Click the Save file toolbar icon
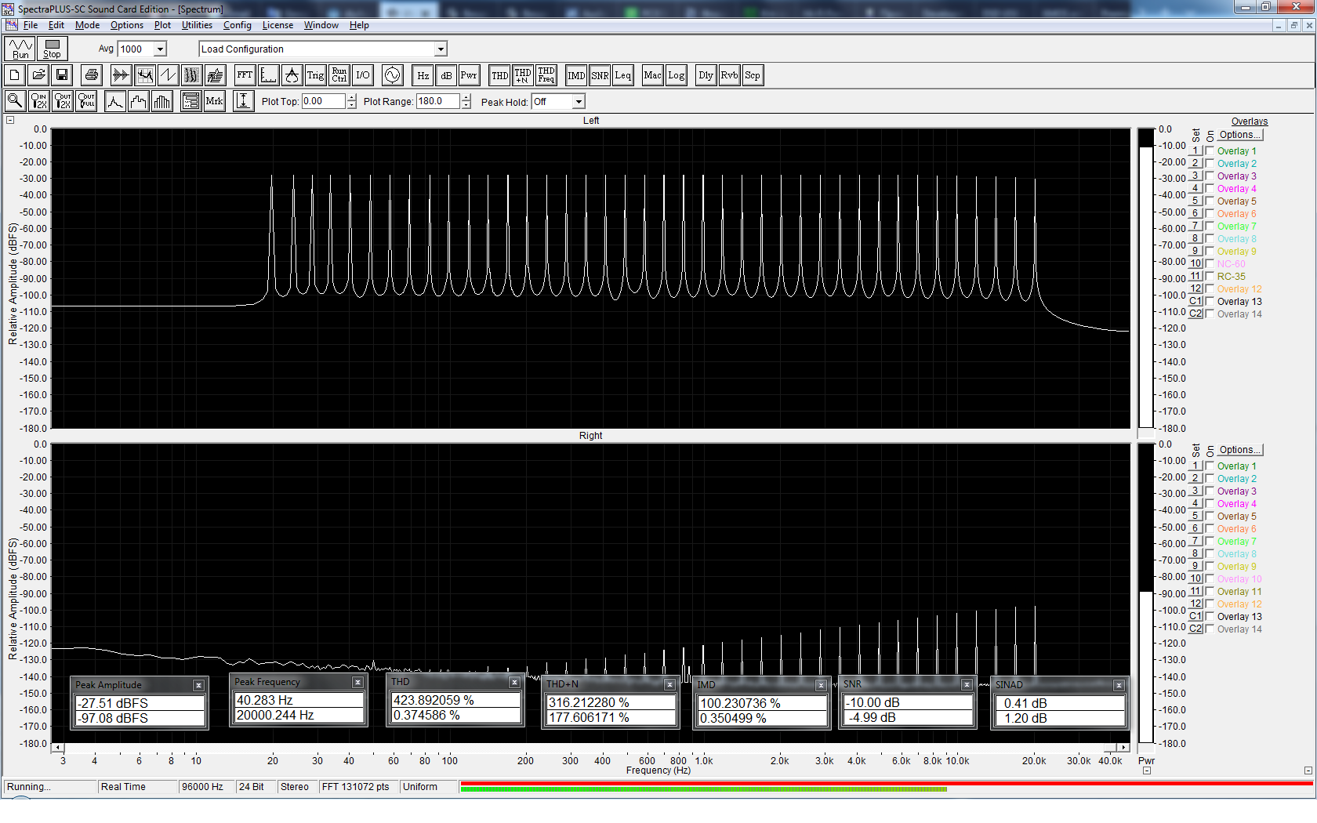Screen dimensions: 1317x823 (62, 75)
